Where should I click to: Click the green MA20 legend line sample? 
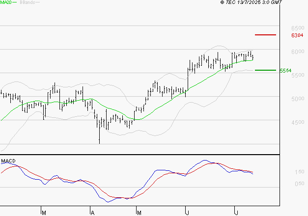15,2
